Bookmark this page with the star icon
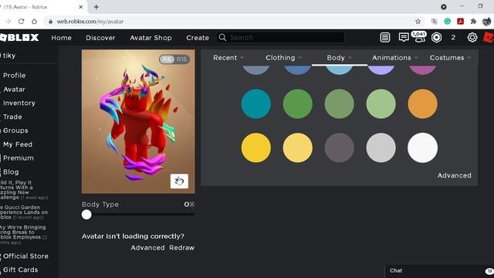The width and height of the screenshot is (494, 278). (418, 22)
